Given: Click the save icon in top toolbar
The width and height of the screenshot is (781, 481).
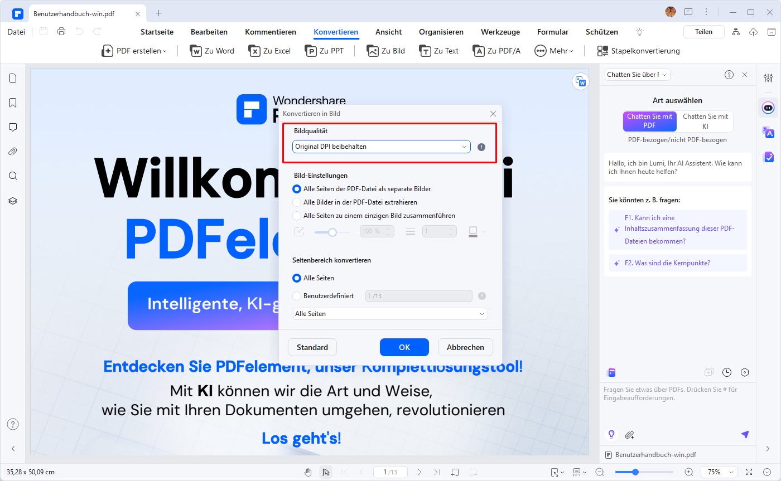Looking at the screenshot, I should (44, 32).
